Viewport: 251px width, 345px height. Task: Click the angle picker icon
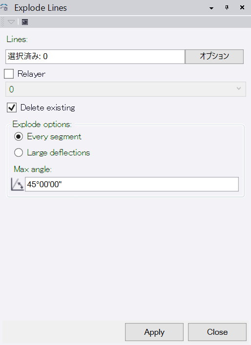[18, 184]
